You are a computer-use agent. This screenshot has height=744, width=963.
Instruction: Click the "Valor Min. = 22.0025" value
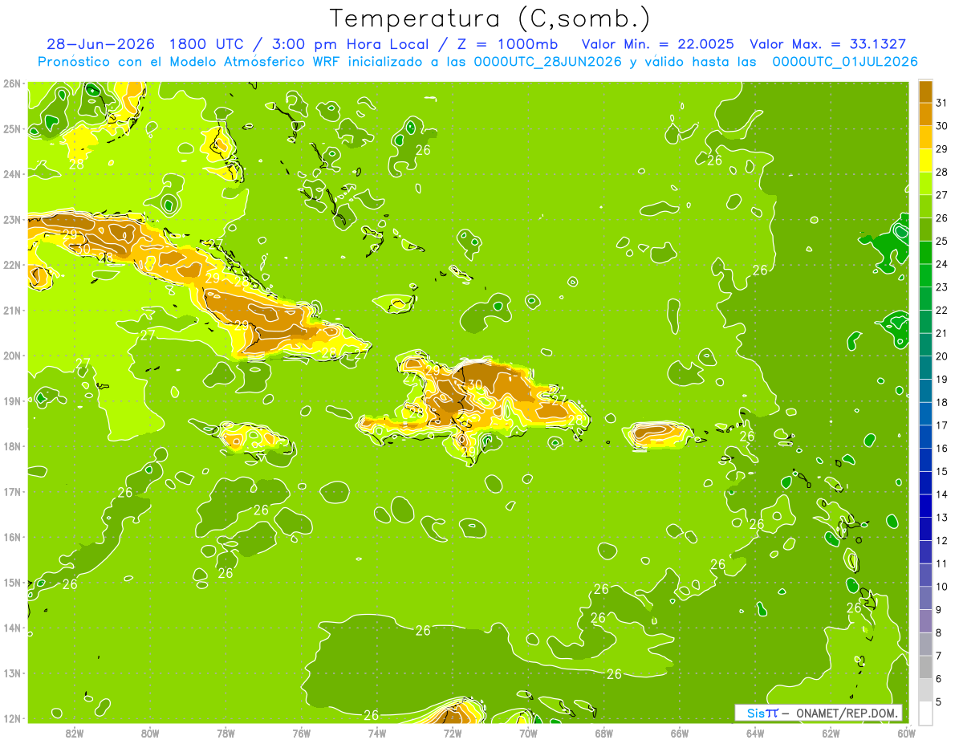(x=658, y=44)
